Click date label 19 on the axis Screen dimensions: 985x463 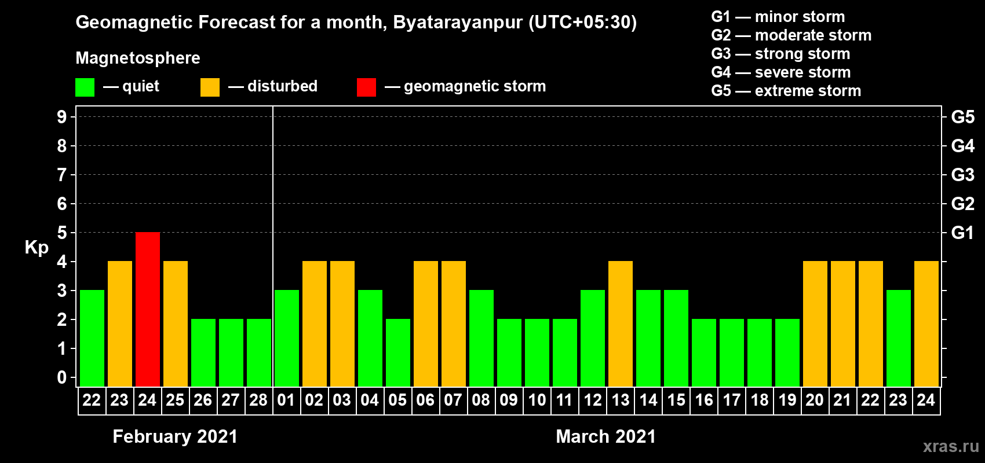pyautogui.click(x=787, y=400)
